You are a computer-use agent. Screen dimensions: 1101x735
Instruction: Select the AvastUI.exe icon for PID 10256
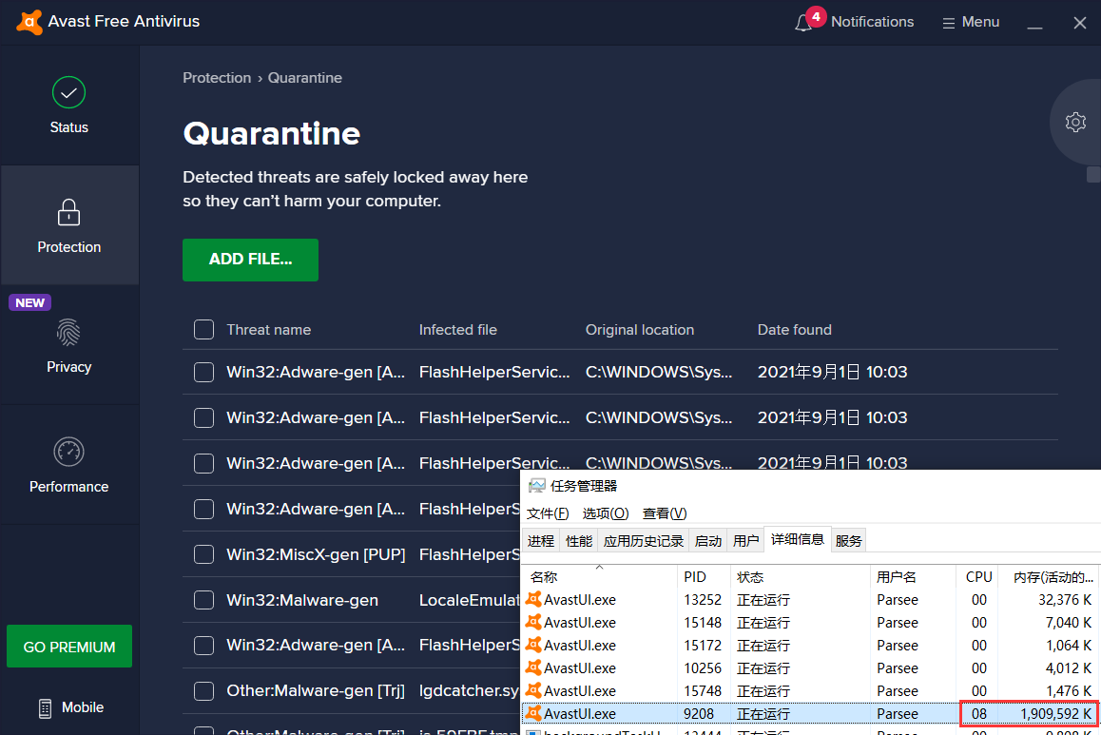[533, 667]
